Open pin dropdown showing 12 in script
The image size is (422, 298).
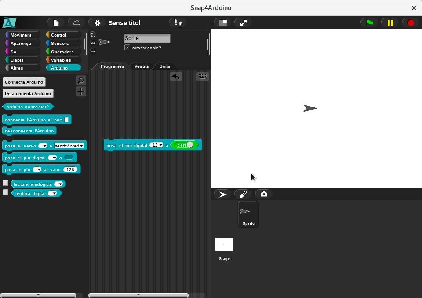point(161,145)
